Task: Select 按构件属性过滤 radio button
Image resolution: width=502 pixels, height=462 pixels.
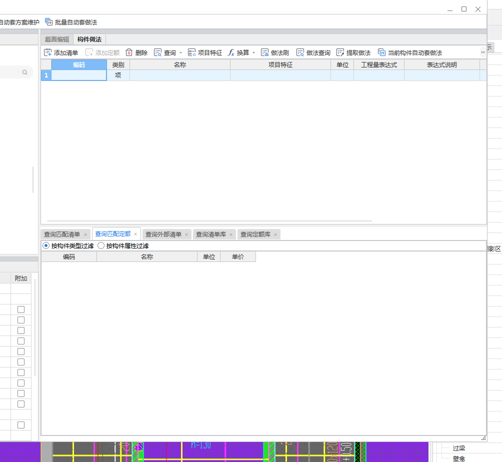Action: (101, 245)
